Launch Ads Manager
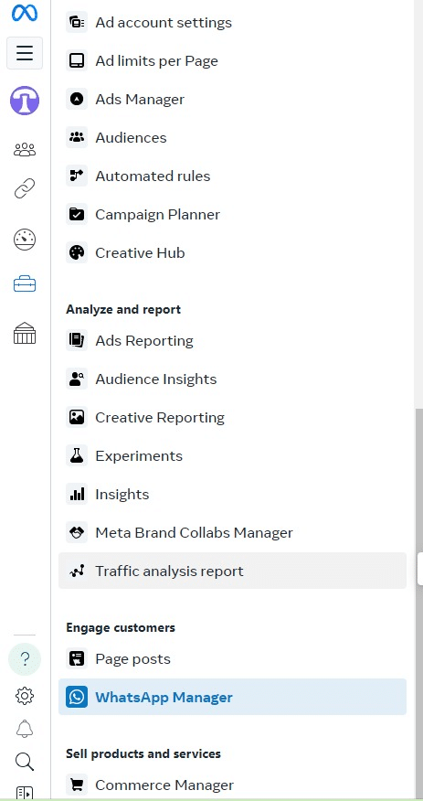The height and width of the screenshot is (801, 423). point(232,99)
